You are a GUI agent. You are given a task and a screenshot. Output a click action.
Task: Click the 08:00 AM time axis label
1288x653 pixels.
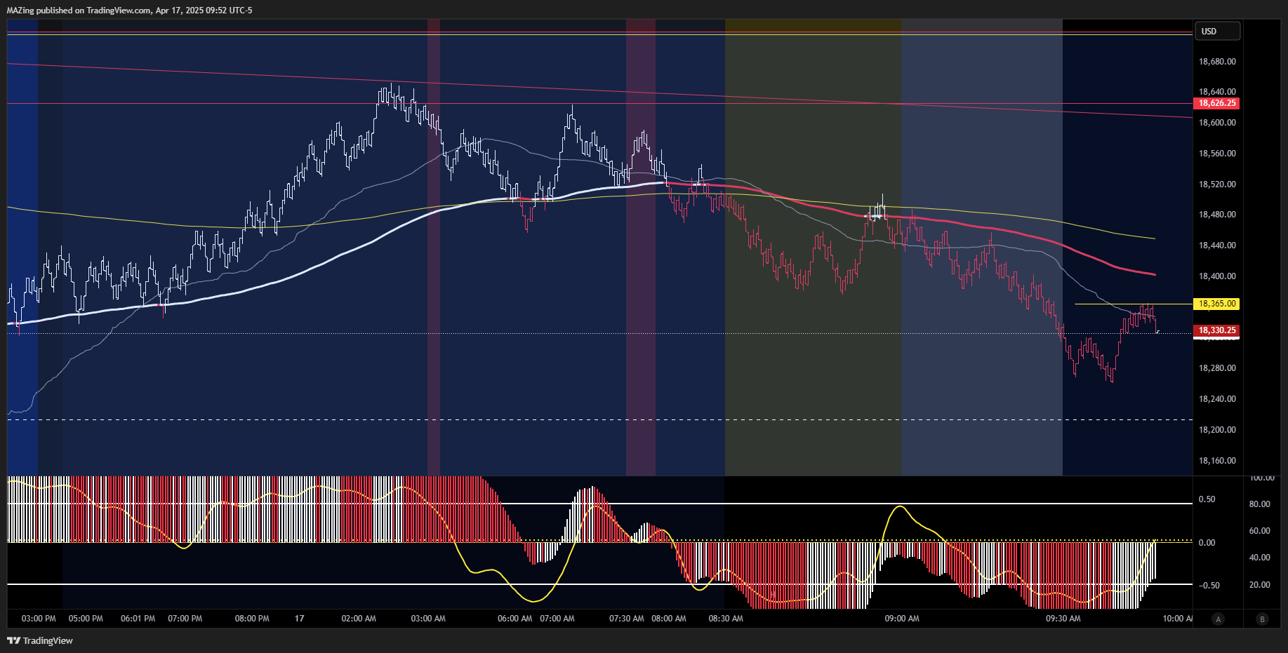coord(669,619)
